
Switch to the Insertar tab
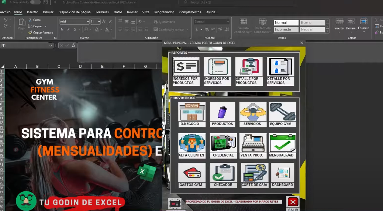pyautogui.click(x=32, y=12)
